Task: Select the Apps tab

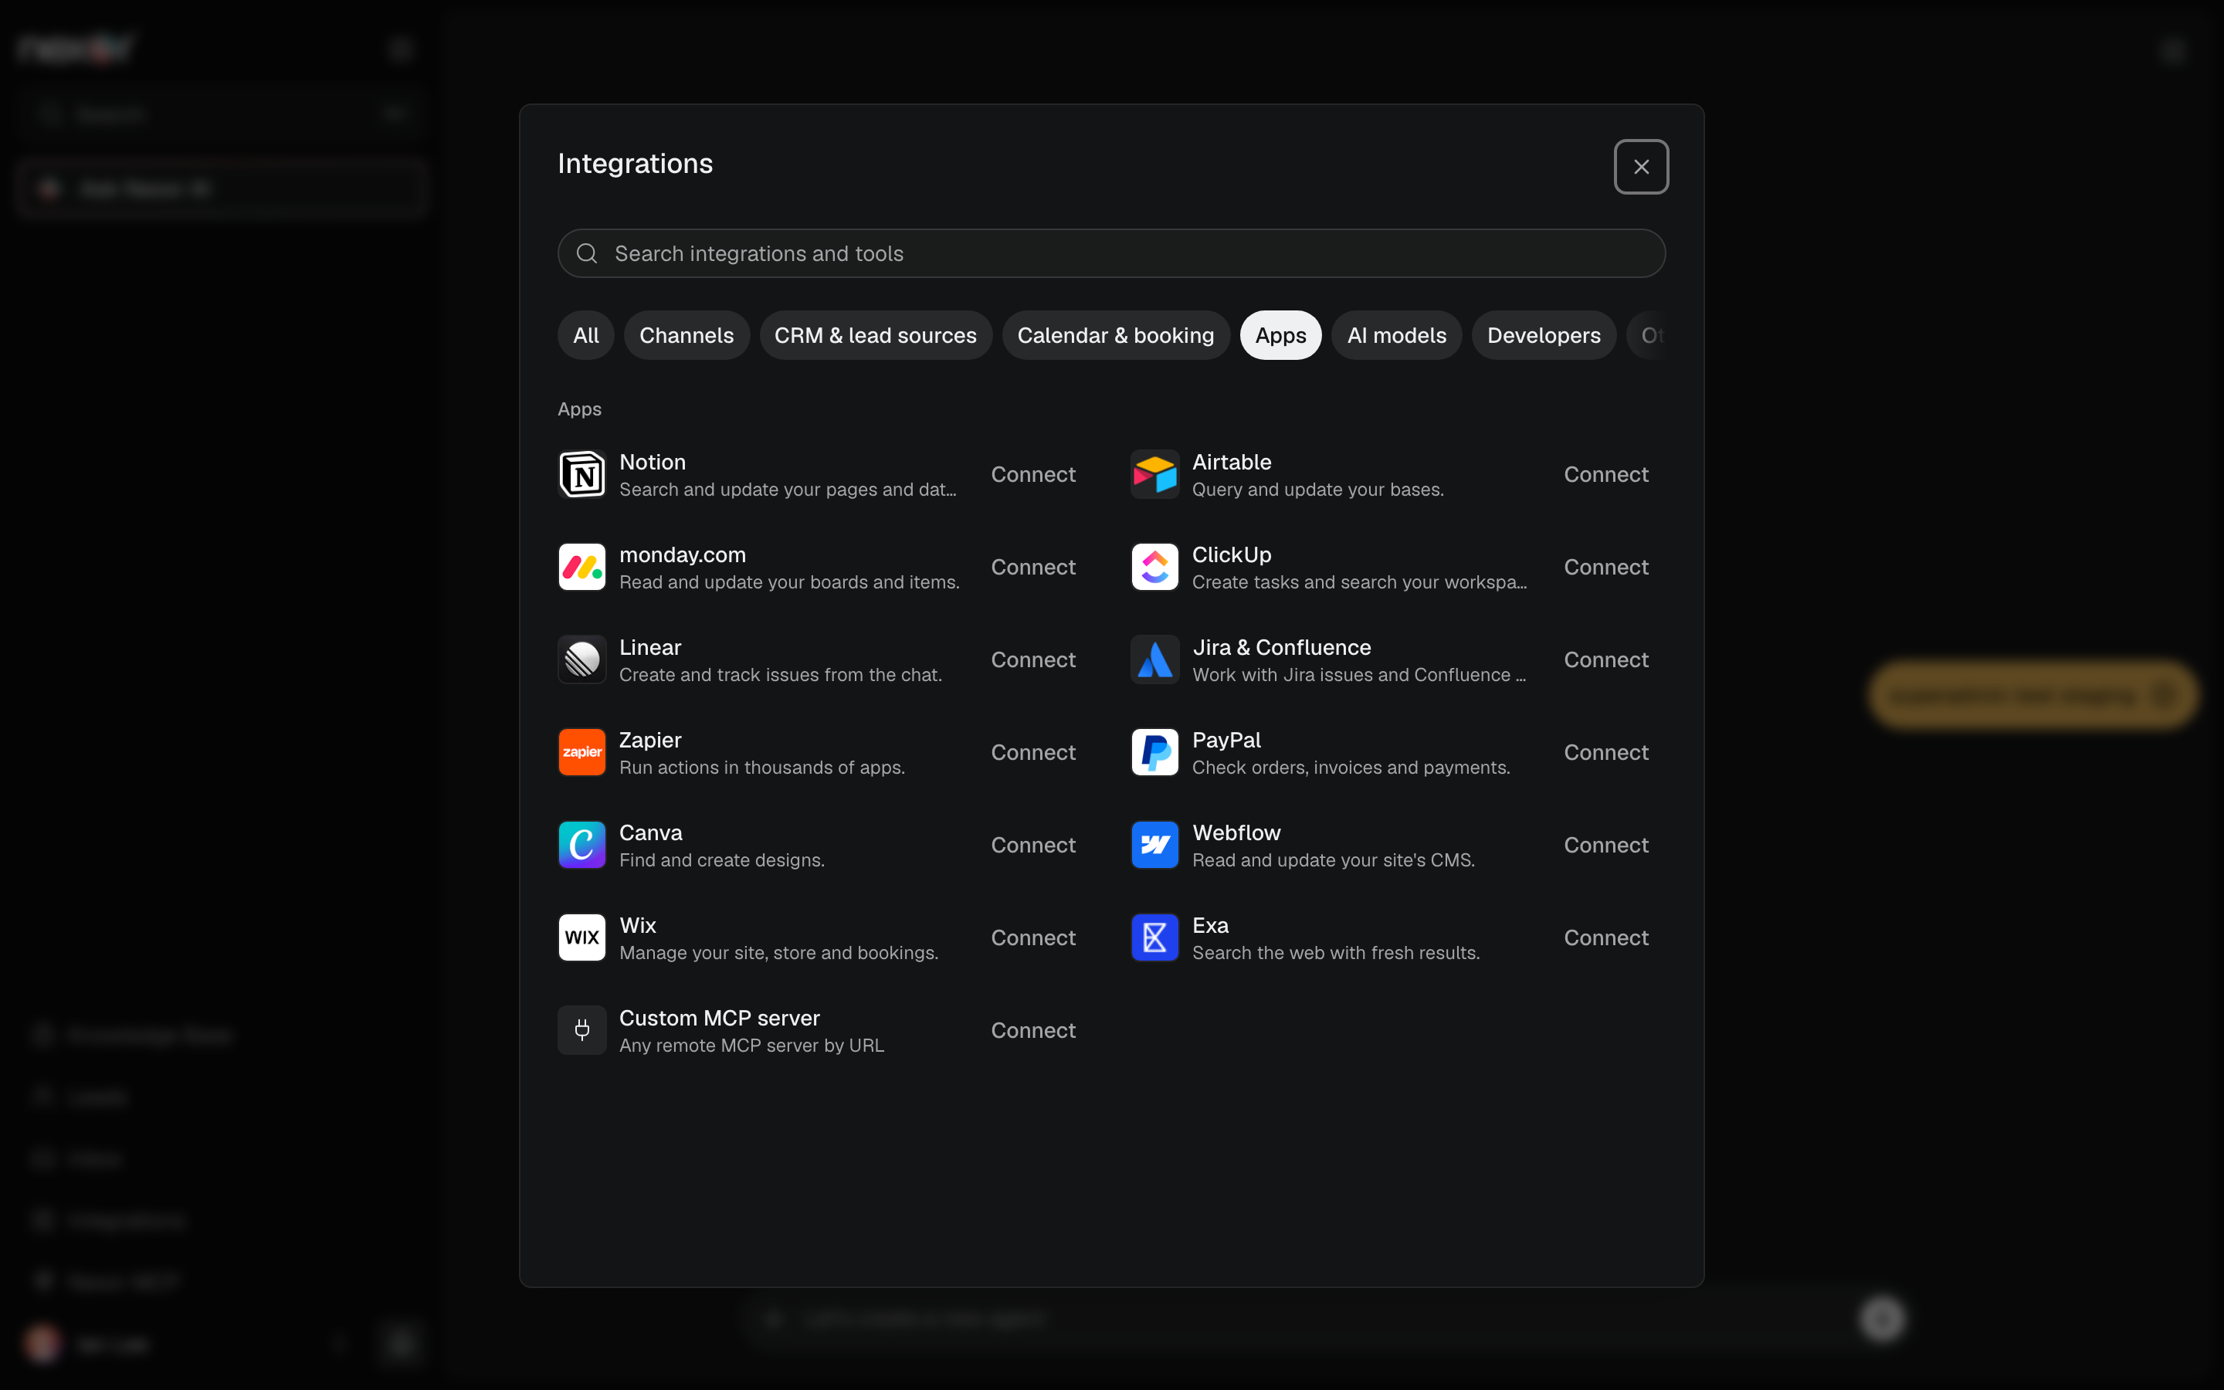Action: (1280, 336)
